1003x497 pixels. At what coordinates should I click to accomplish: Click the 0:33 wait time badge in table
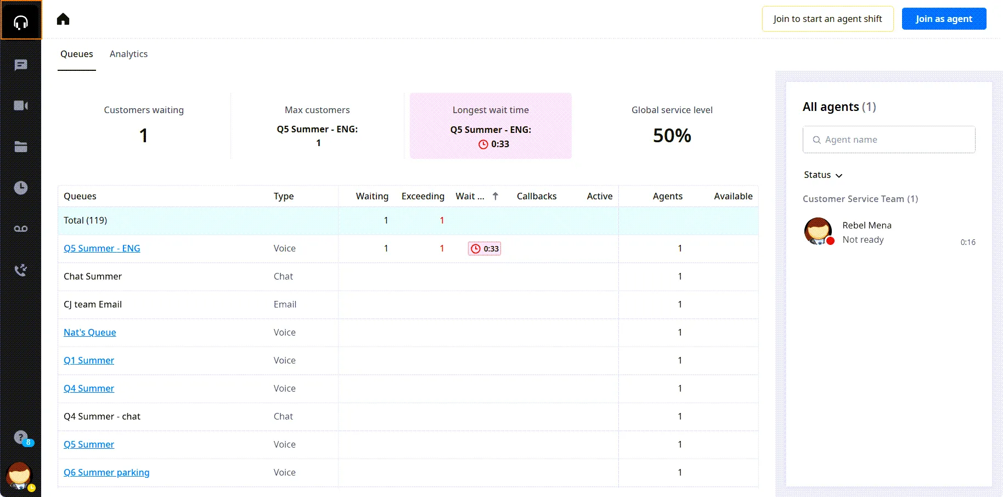tap(484, 249)
